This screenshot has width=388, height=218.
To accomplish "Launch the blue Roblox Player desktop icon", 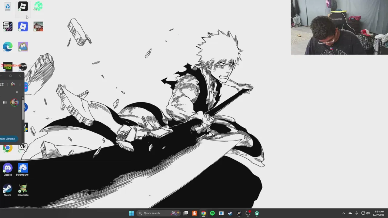I will tap(23, 26).
